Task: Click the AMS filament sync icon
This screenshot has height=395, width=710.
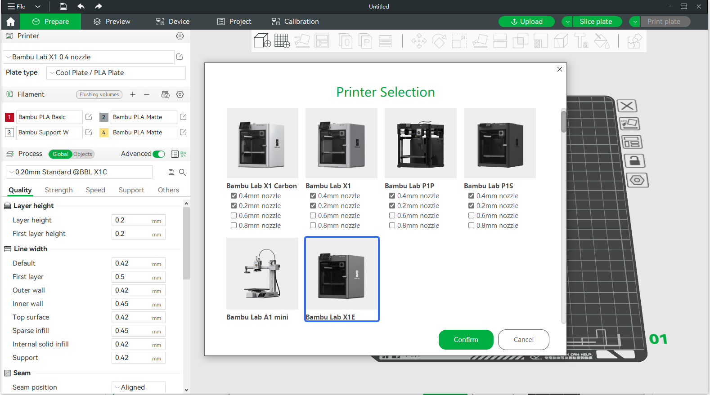Action: (x=166, y=94)
